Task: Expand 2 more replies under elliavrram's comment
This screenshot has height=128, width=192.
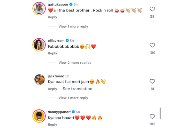Action: coord(75,63)
